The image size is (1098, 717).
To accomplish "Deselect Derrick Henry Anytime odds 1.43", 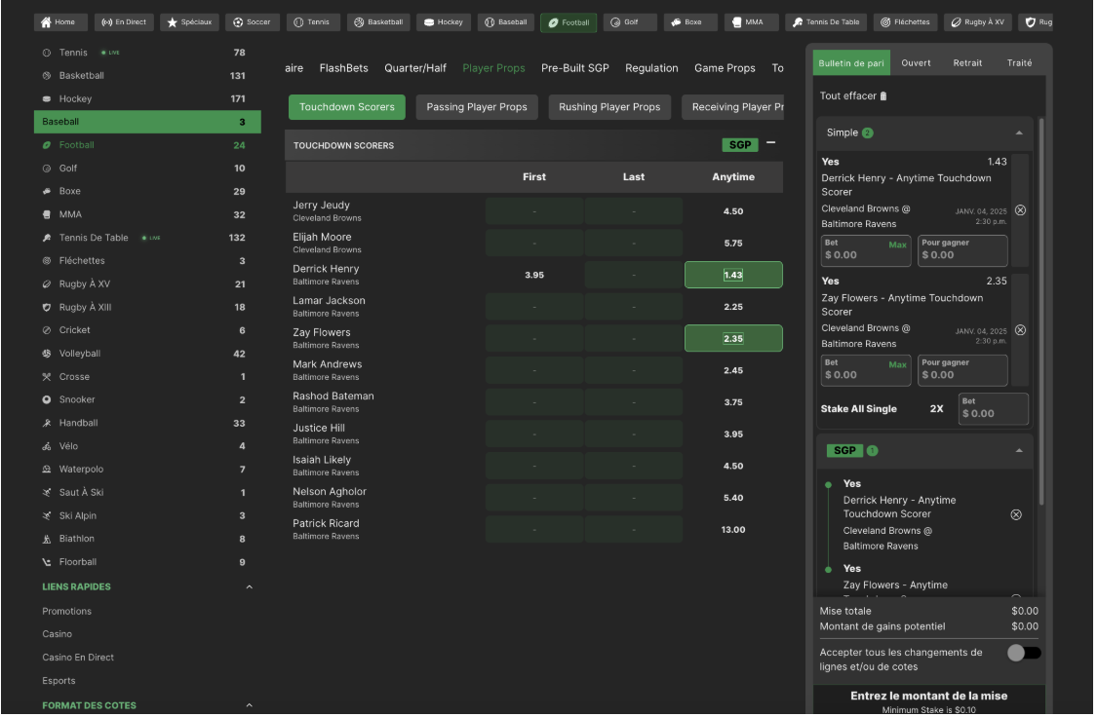I will click(733, 276).
